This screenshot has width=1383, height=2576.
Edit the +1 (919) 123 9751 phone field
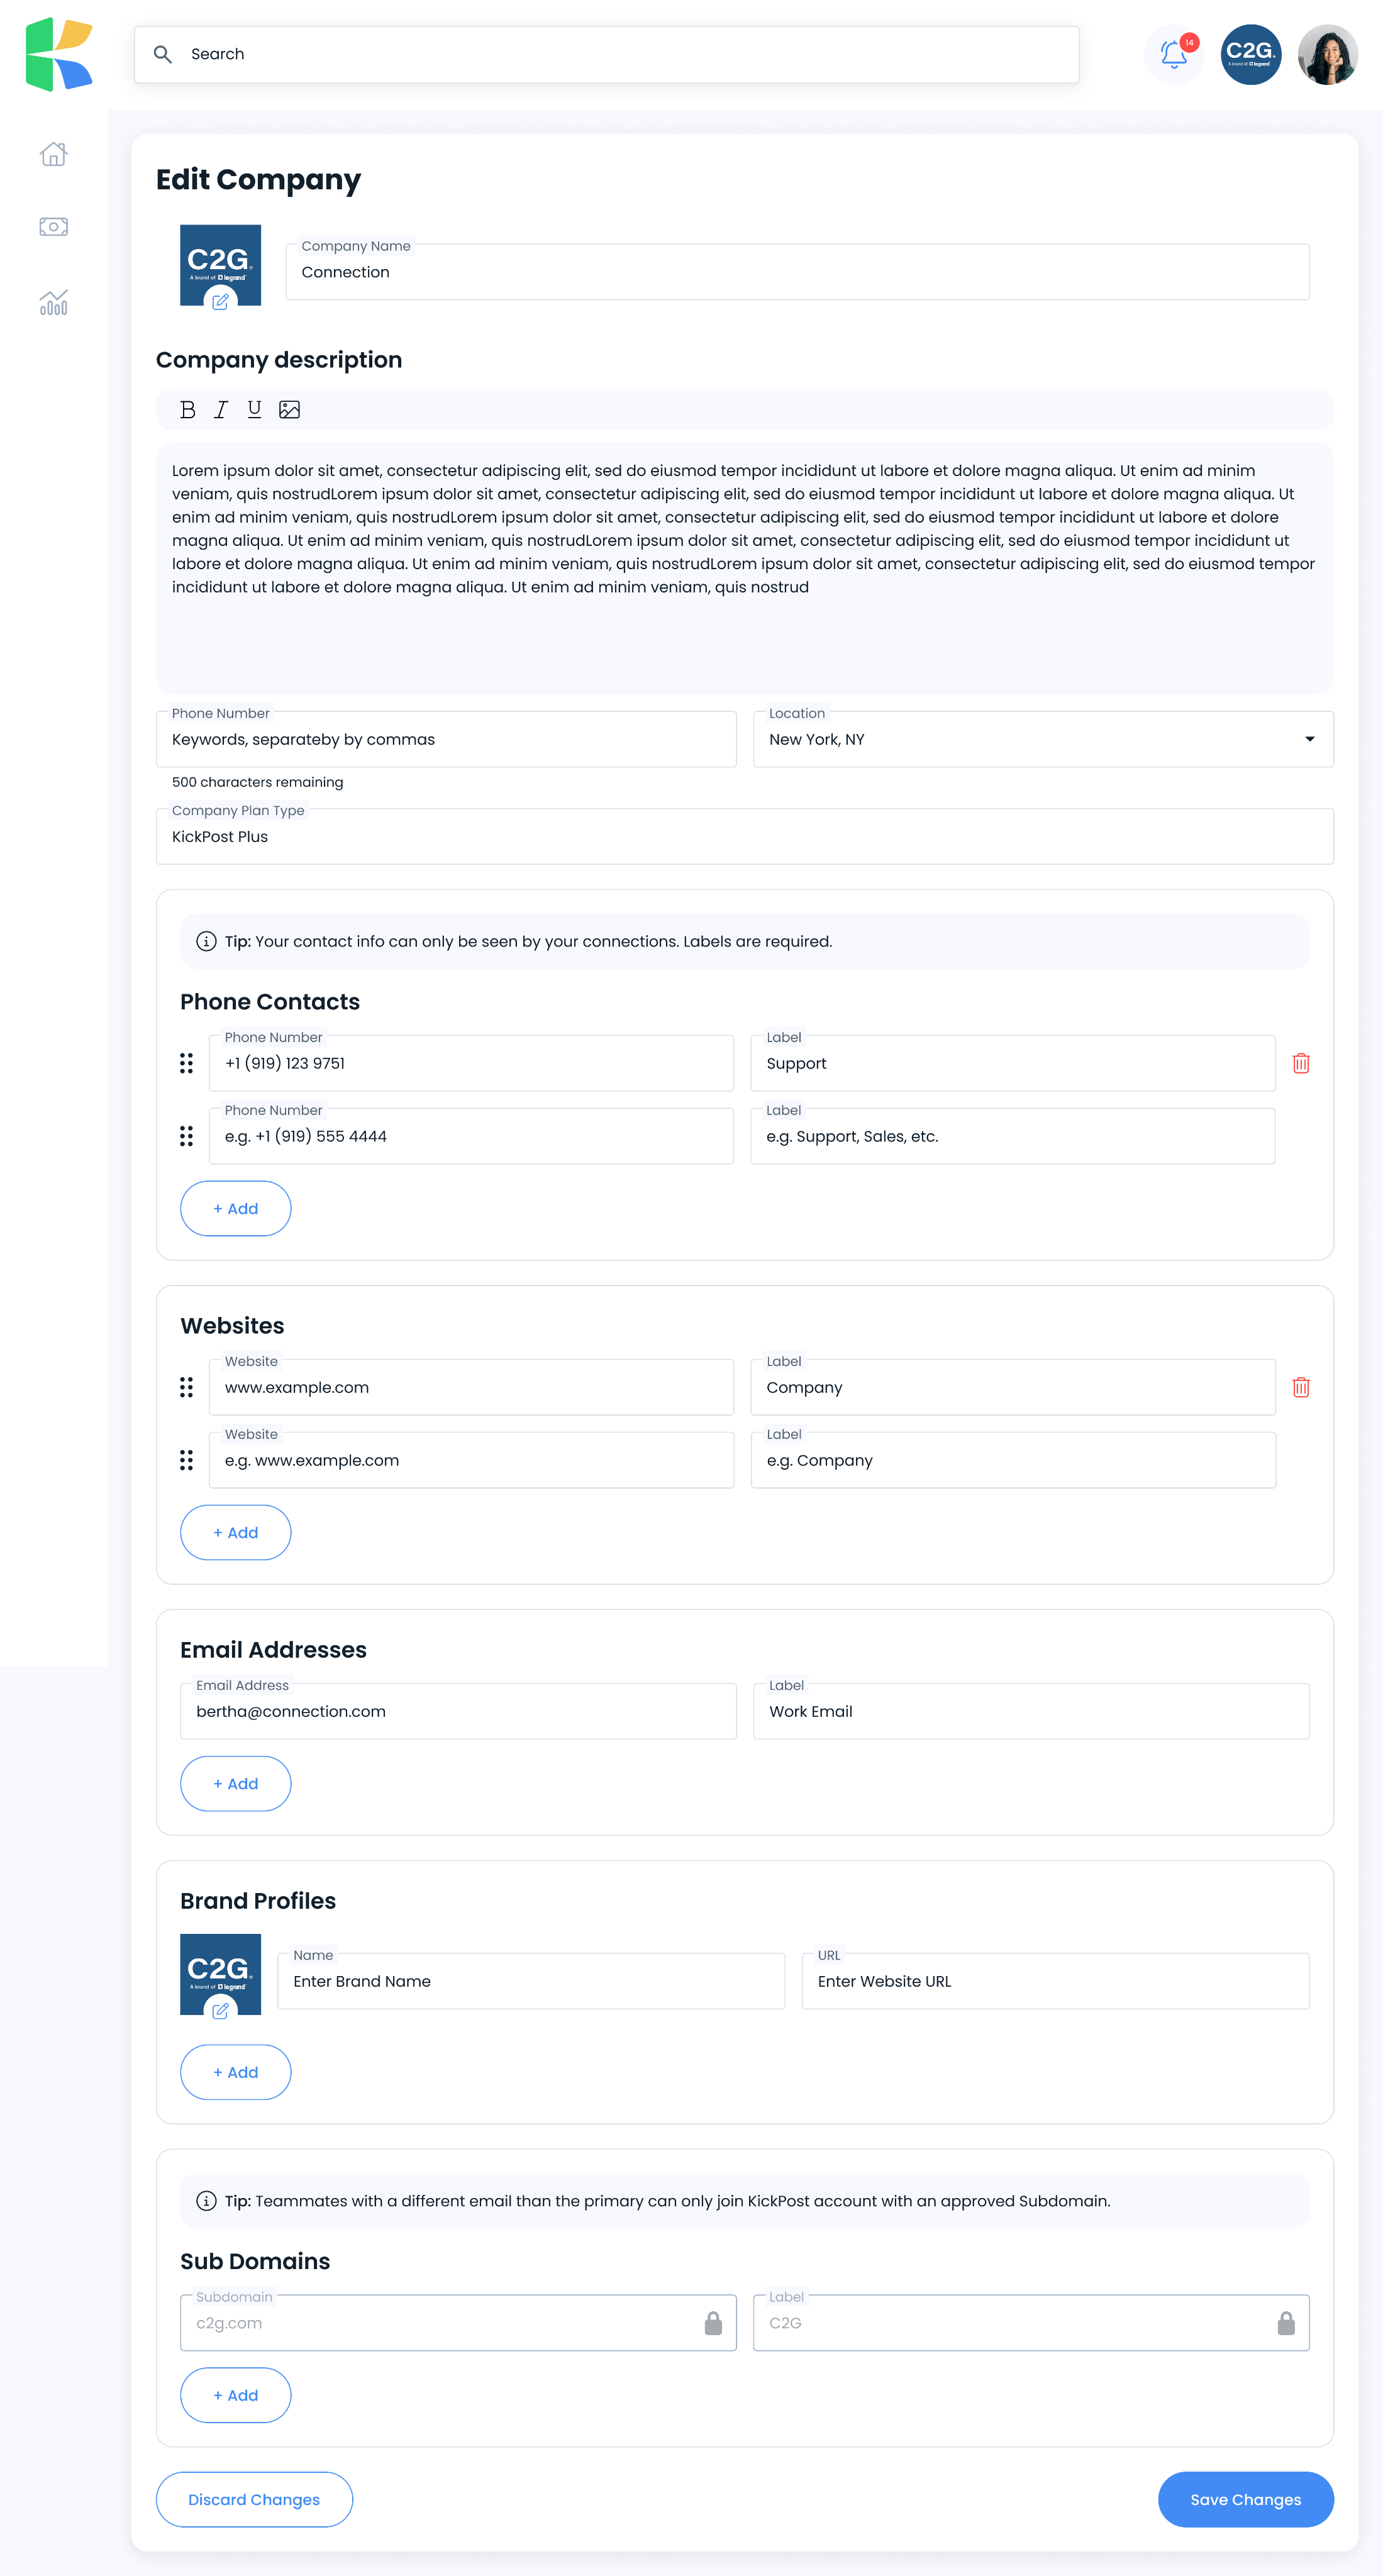click(x=471, y=1063)
